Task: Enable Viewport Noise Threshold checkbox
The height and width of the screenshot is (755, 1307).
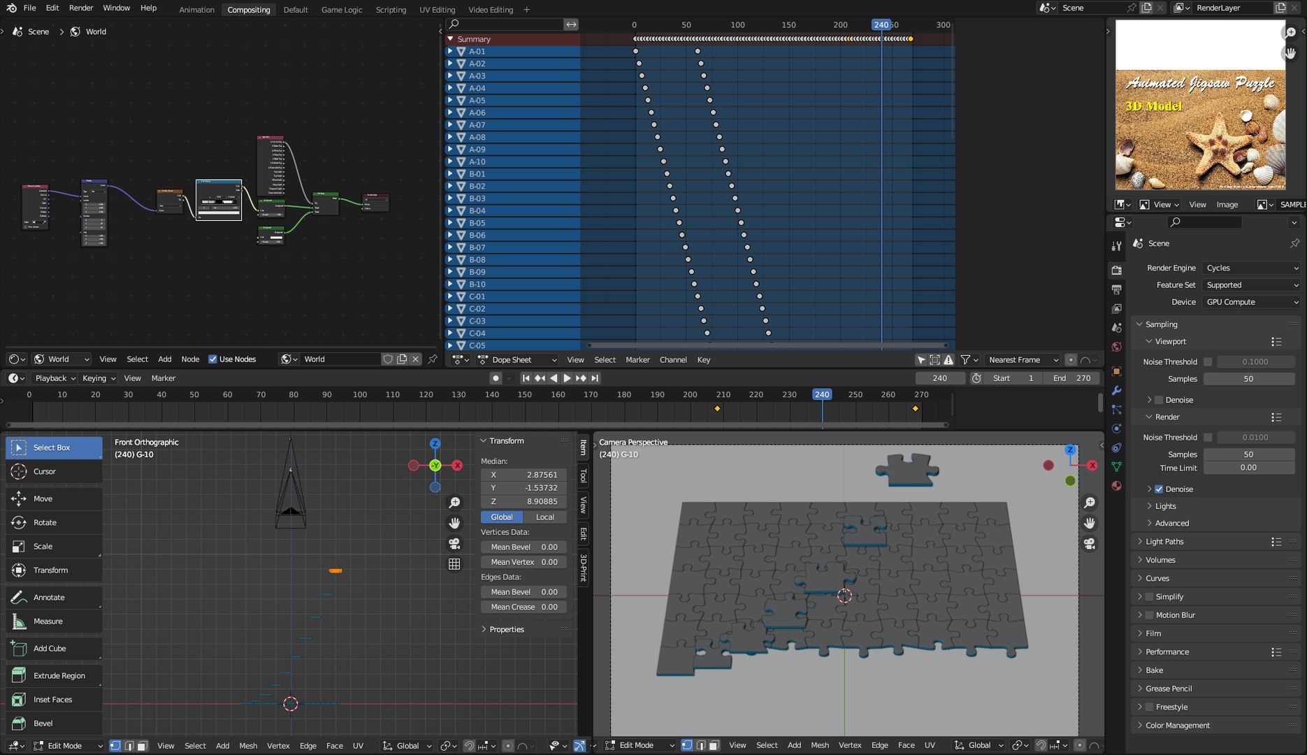Action: (x=1208, y=362)
